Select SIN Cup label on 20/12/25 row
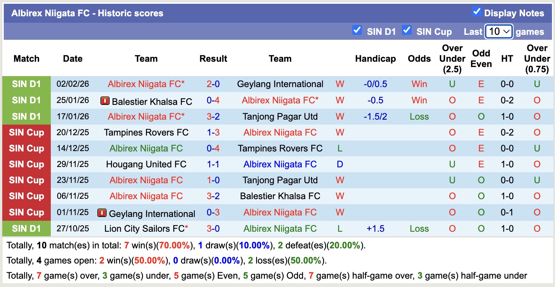The image size is (555, 287). 26,133
